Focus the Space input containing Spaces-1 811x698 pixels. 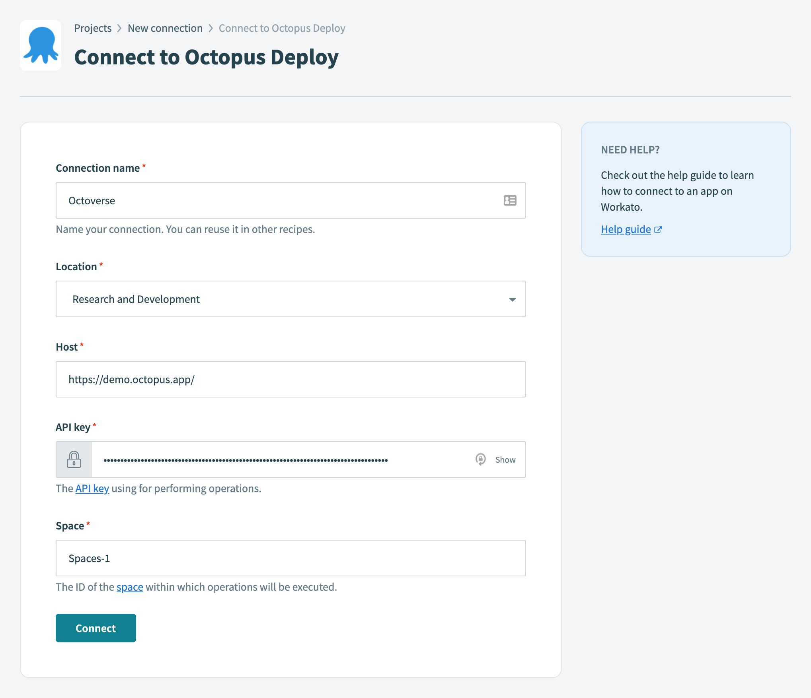click(290, 558)
